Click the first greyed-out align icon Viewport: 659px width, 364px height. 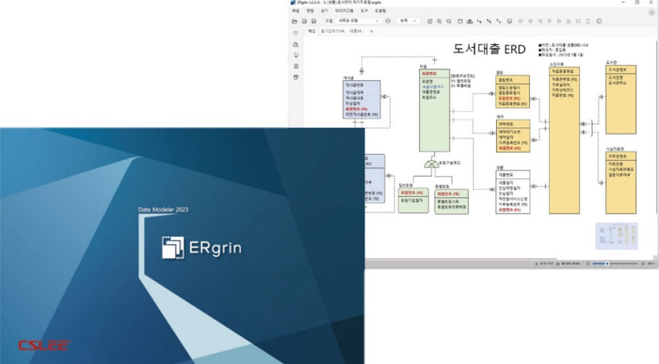point(520,21)
